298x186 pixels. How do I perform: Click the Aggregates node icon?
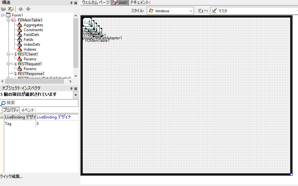click(x=19, y=25)
